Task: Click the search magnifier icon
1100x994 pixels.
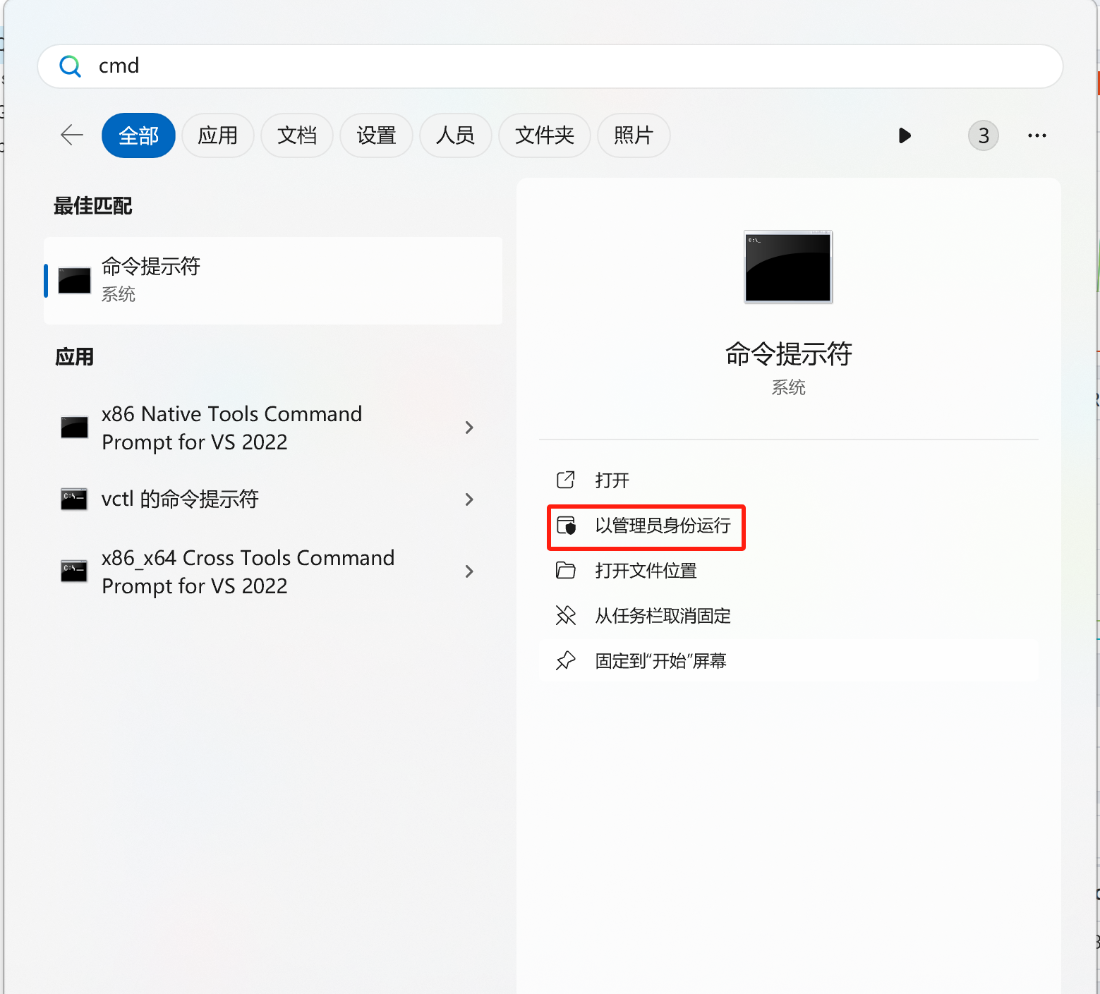Action: click(x=70, y=66)
